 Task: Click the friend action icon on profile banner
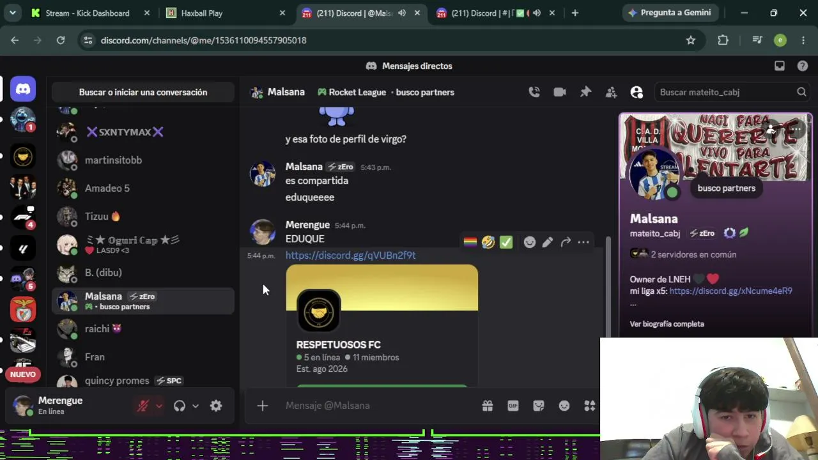(x=771, y=130)
